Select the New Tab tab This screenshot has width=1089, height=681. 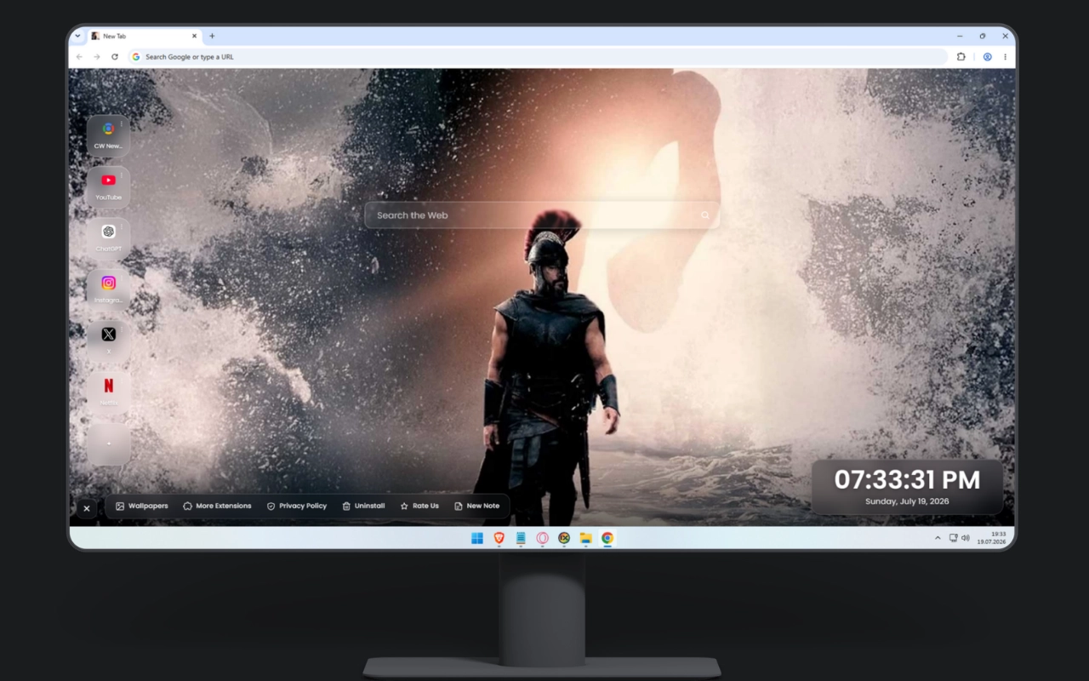click(x=144, y=37)
